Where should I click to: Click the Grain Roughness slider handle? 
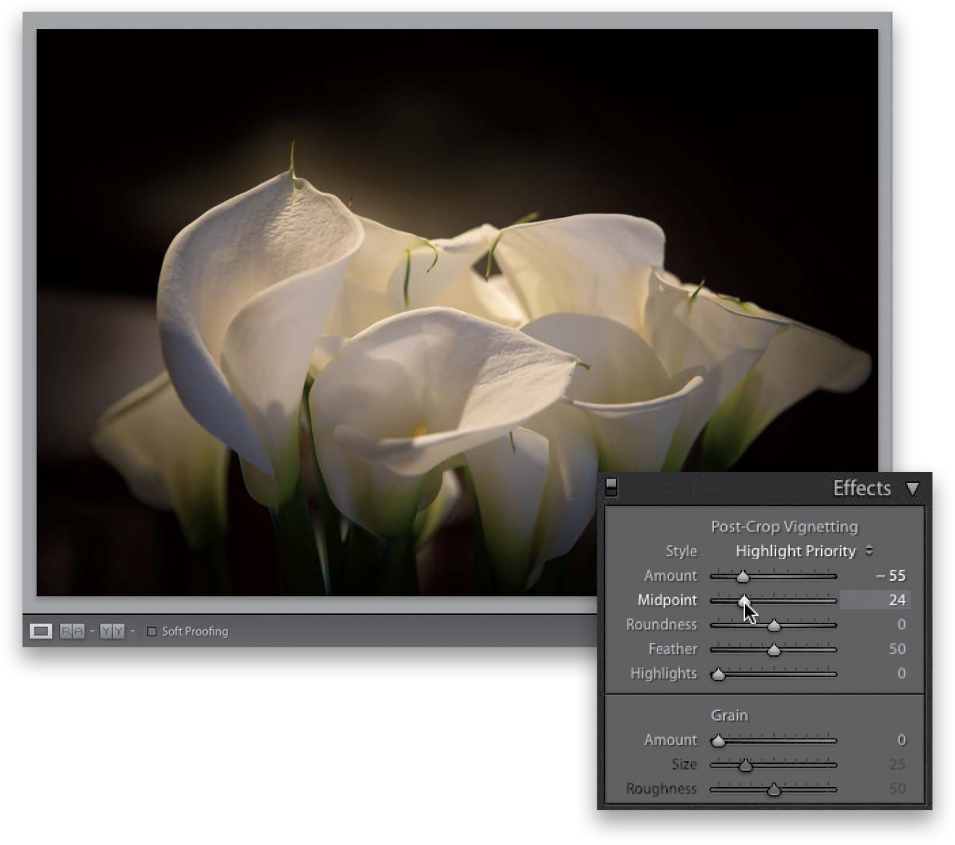click(774, 789)
